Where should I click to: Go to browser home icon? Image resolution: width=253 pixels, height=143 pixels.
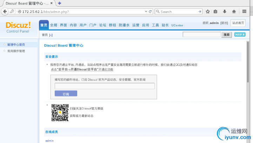(234, 12)
